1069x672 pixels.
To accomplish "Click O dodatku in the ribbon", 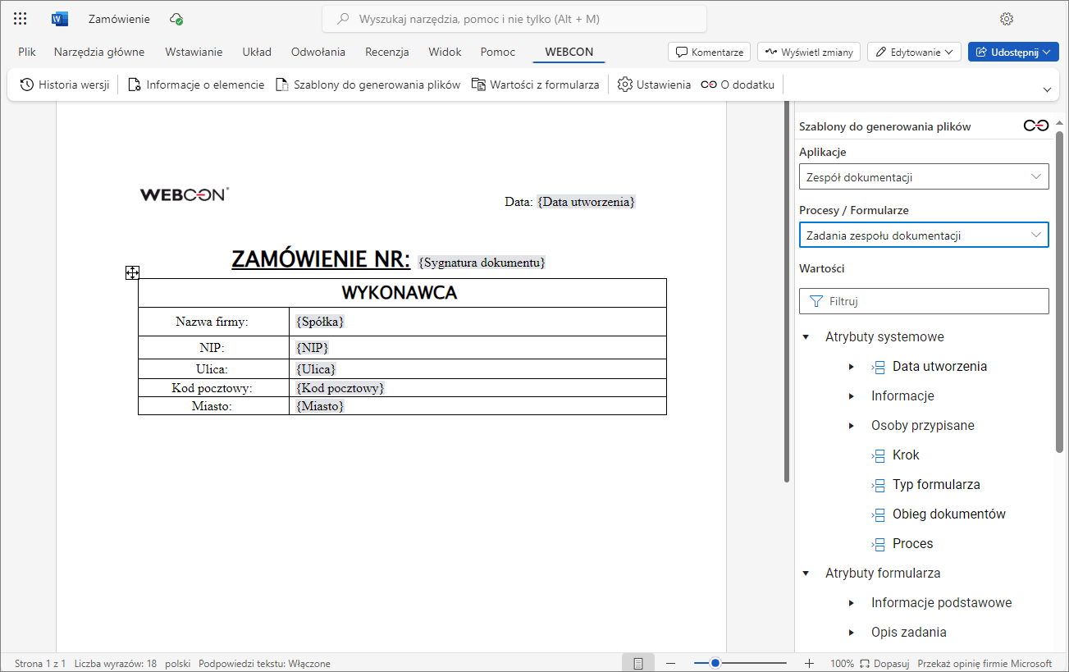I will (738, 85).
